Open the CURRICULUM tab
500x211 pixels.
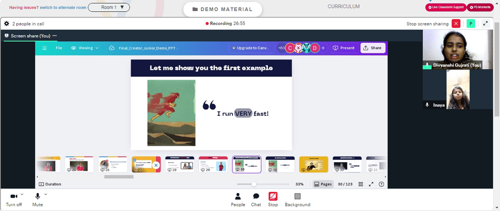pos(344,6)
